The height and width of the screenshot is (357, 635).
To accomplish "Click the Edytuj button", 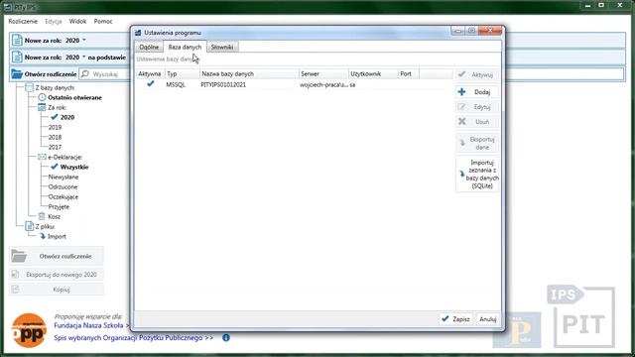I will point(477,107).
